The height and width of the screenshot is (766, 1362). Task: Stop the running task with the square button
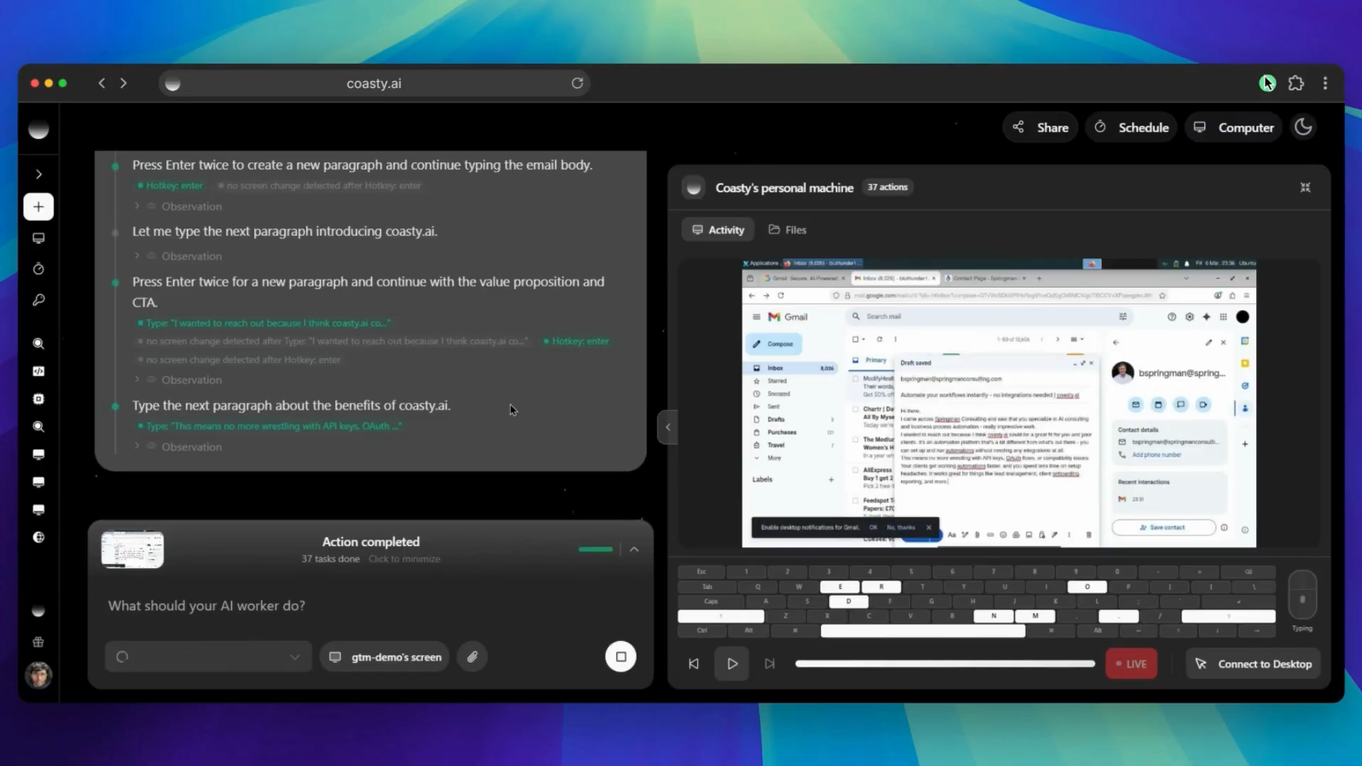coord(620,657)
